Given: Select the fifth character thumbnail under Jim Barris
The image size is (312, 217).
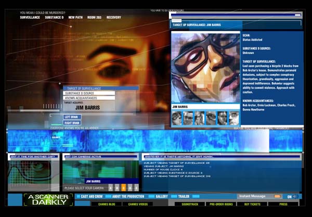Looking at the screenshot, I should coord(222,118).
